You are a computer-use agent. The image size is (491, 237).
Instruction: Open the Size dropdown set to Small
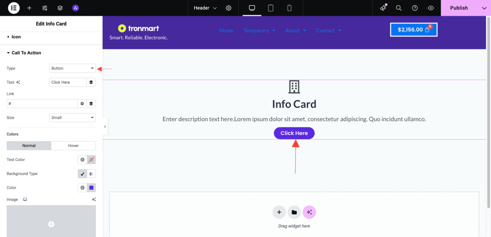point(72,117)
